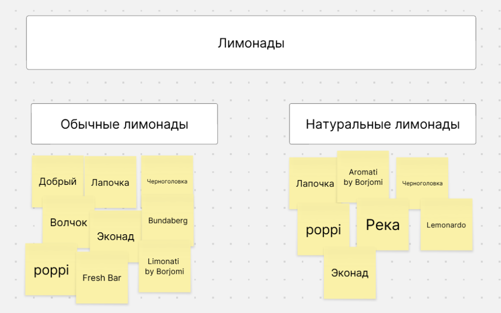Click empty canvas between the two category headers

253,124
